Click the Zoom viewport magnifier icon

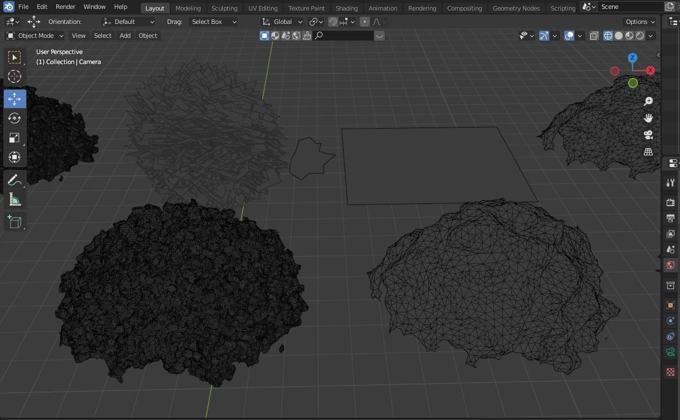click(x=648, y=101)
